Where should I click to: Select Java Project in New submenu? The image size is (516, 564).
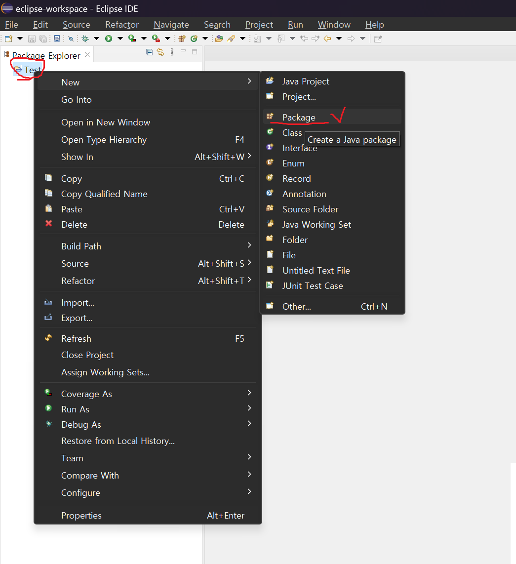332,81
